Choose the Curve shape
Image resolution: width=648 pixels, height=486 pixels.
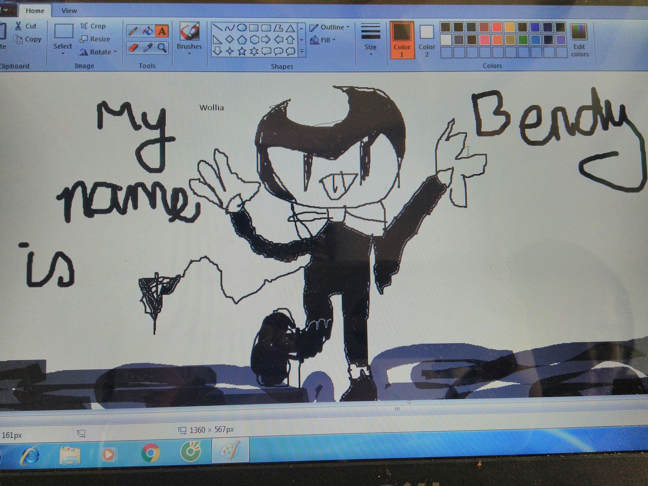pyautogui.click(x=230, y=28)
